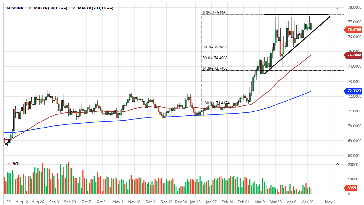Click the Jan 27 date axis label

point(211,202)
